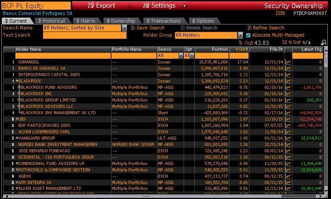Open chart icon for EDP PARTICIPACOES SGPS row
Image resolution: width=331 pixels, height=199 pixels.
pos(288,126)
